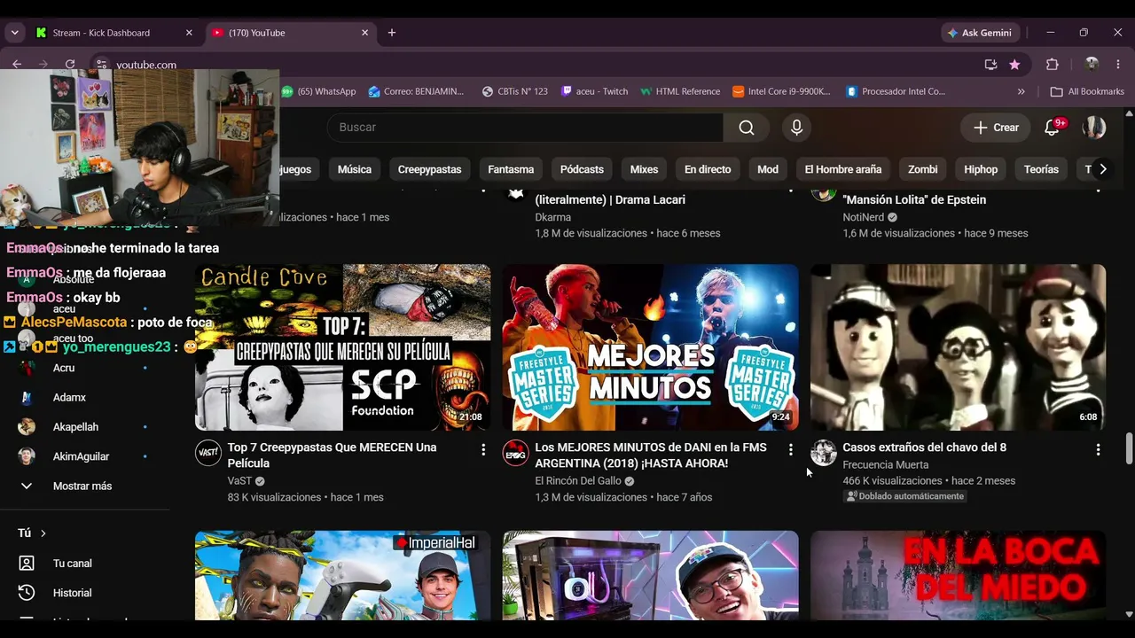Click the install app icon in the address bar
The width and height of the screenshot is (1135, 638).
pos(990,65)
